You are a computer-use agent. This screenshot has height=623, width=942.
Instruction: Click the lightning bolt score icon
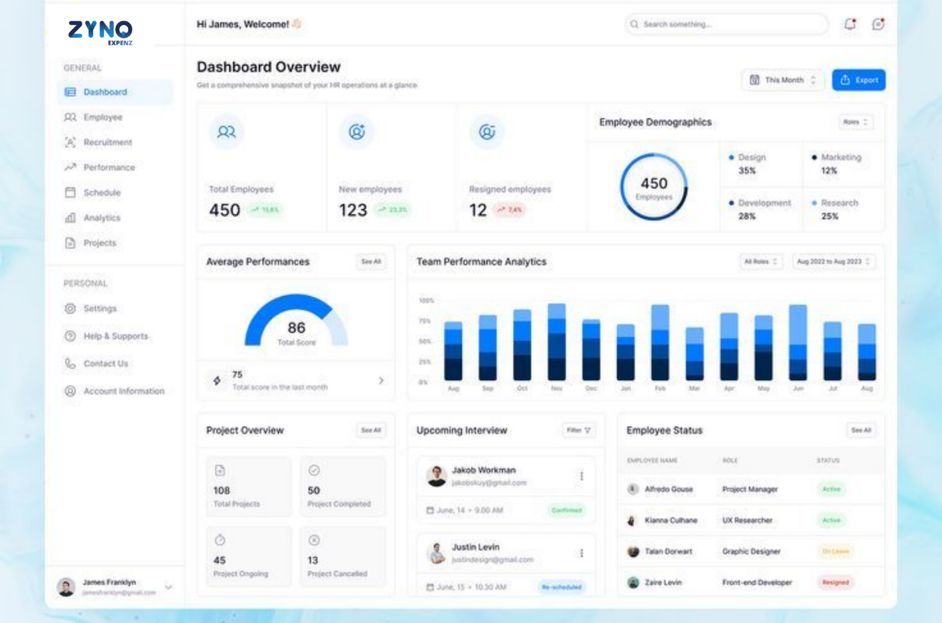(217, 380)
